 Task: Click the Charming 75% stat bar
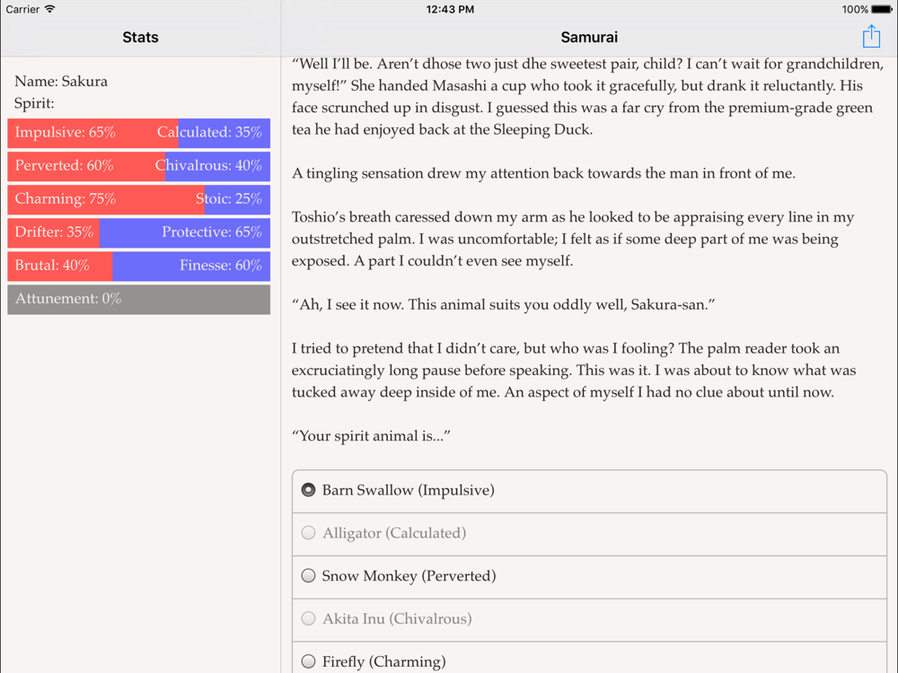[x=106, y=199]
